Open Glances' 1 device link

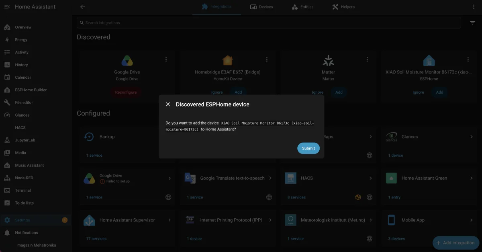396,156
